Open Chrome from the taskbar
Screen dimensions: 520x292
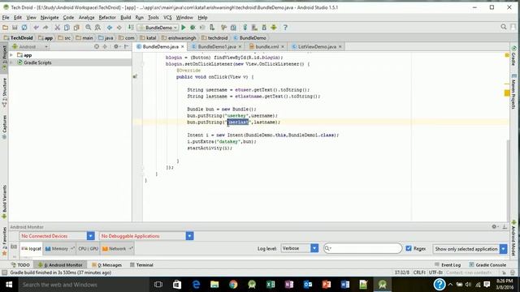(x=233, y=285)
